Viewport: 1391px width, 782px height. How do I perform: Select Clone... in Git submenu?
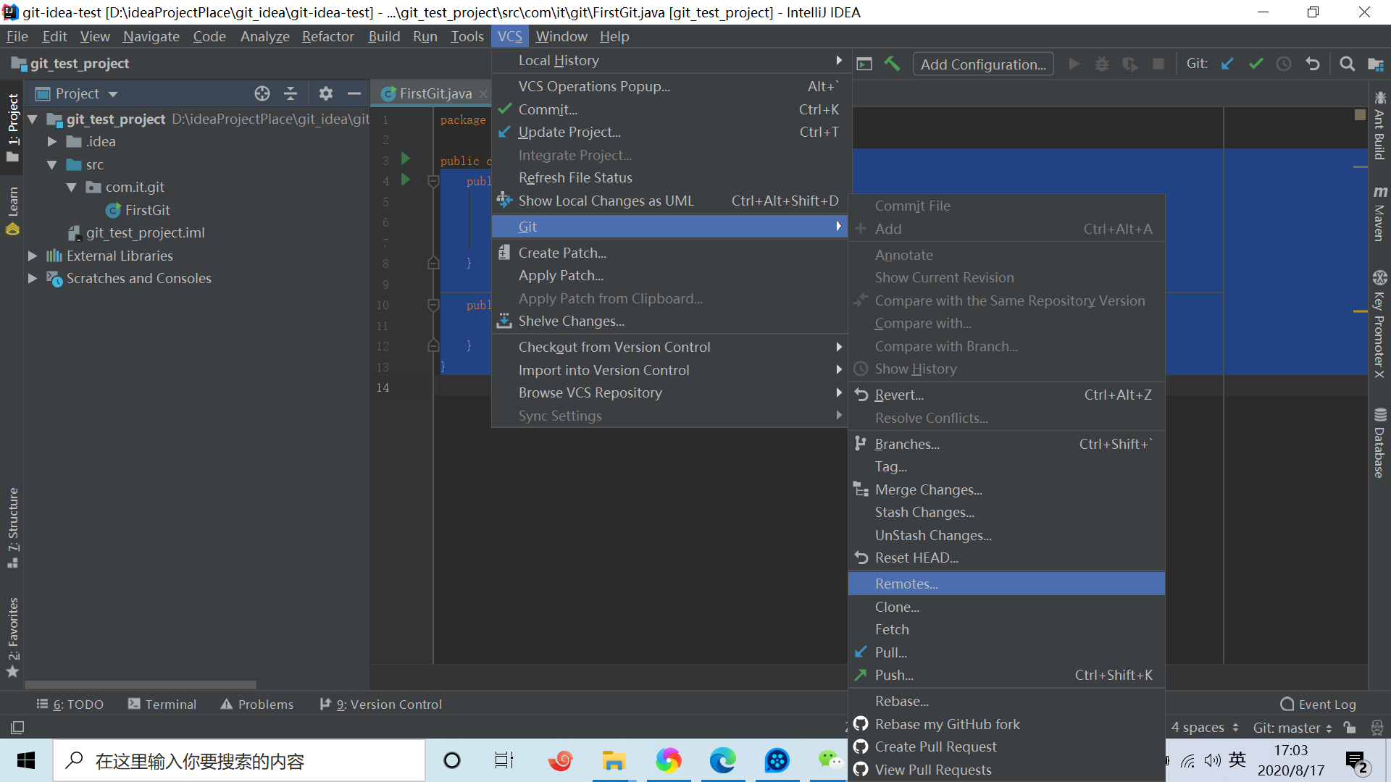click(x=1006, y=607)
